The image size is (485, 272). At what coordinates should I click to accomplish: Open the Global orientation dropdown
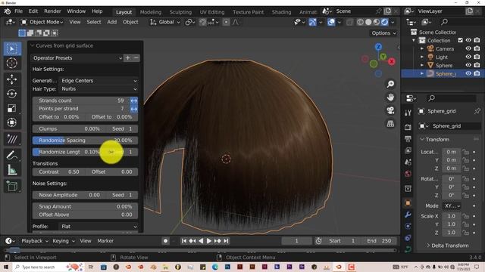click(x=164, y=22)
